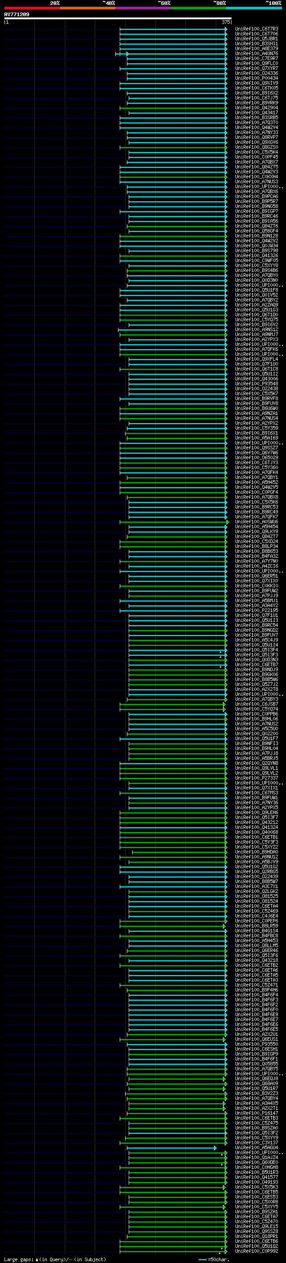Select hit UniRef100_B4FA32

click(256, 556)
